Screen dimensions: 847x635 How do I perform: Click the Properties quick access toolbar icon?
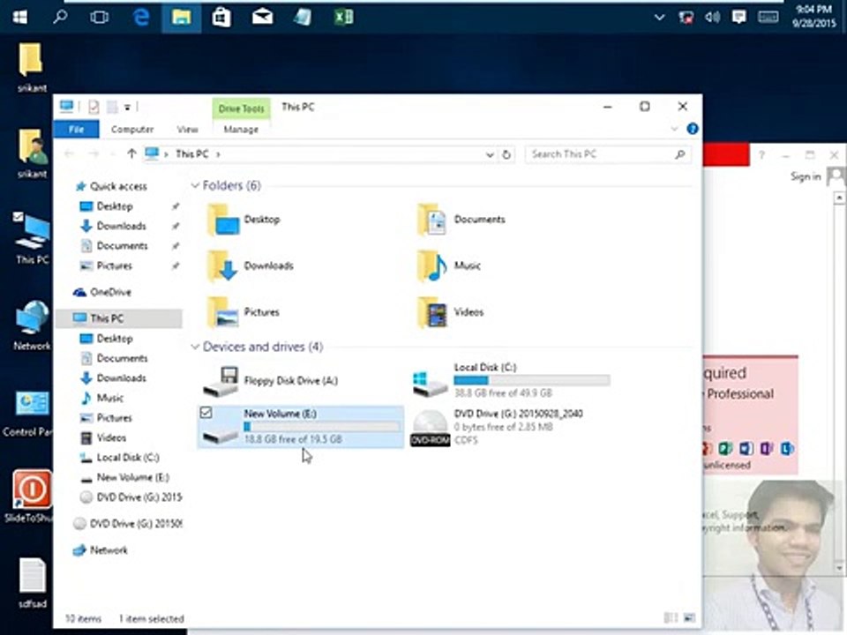pos(94,107)
